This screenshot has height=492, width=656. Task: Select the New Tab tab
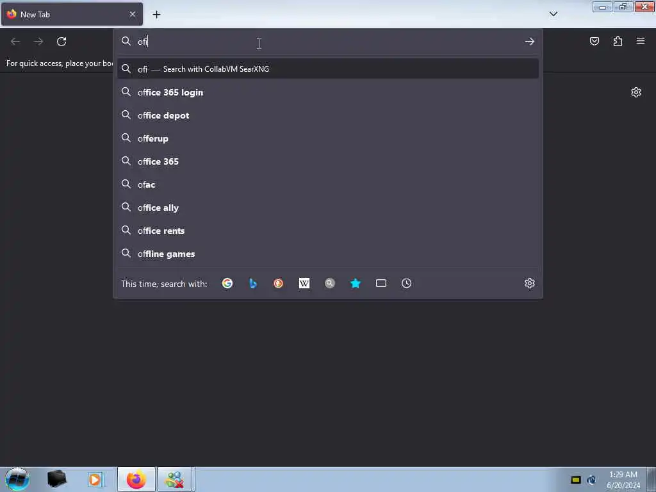[72, 14]
